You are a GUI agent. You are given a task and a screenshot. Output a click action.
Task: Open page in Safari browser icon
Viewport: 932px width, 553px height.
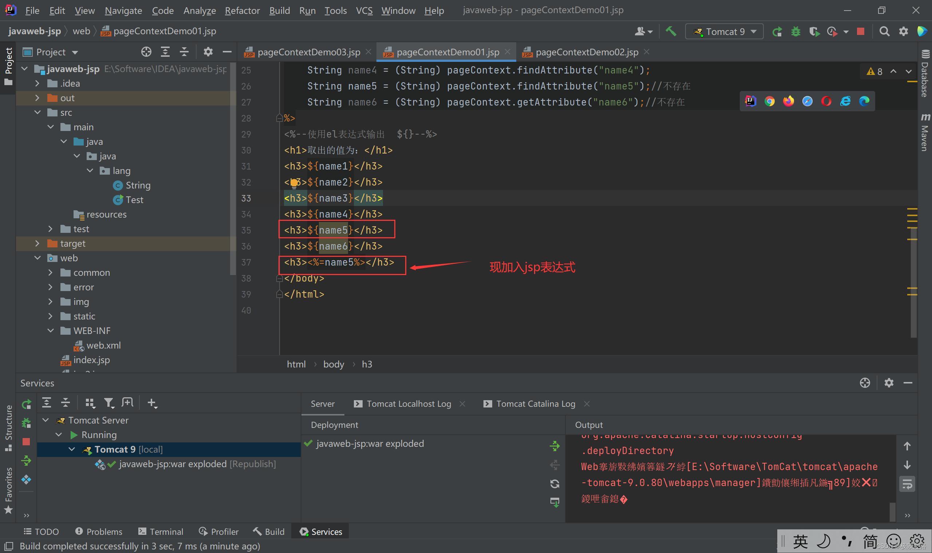(807, 101)
